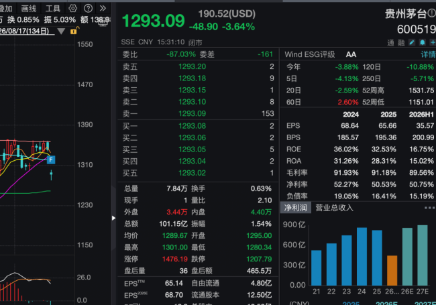Click the screen display icon below chevrons

[103, 23]
